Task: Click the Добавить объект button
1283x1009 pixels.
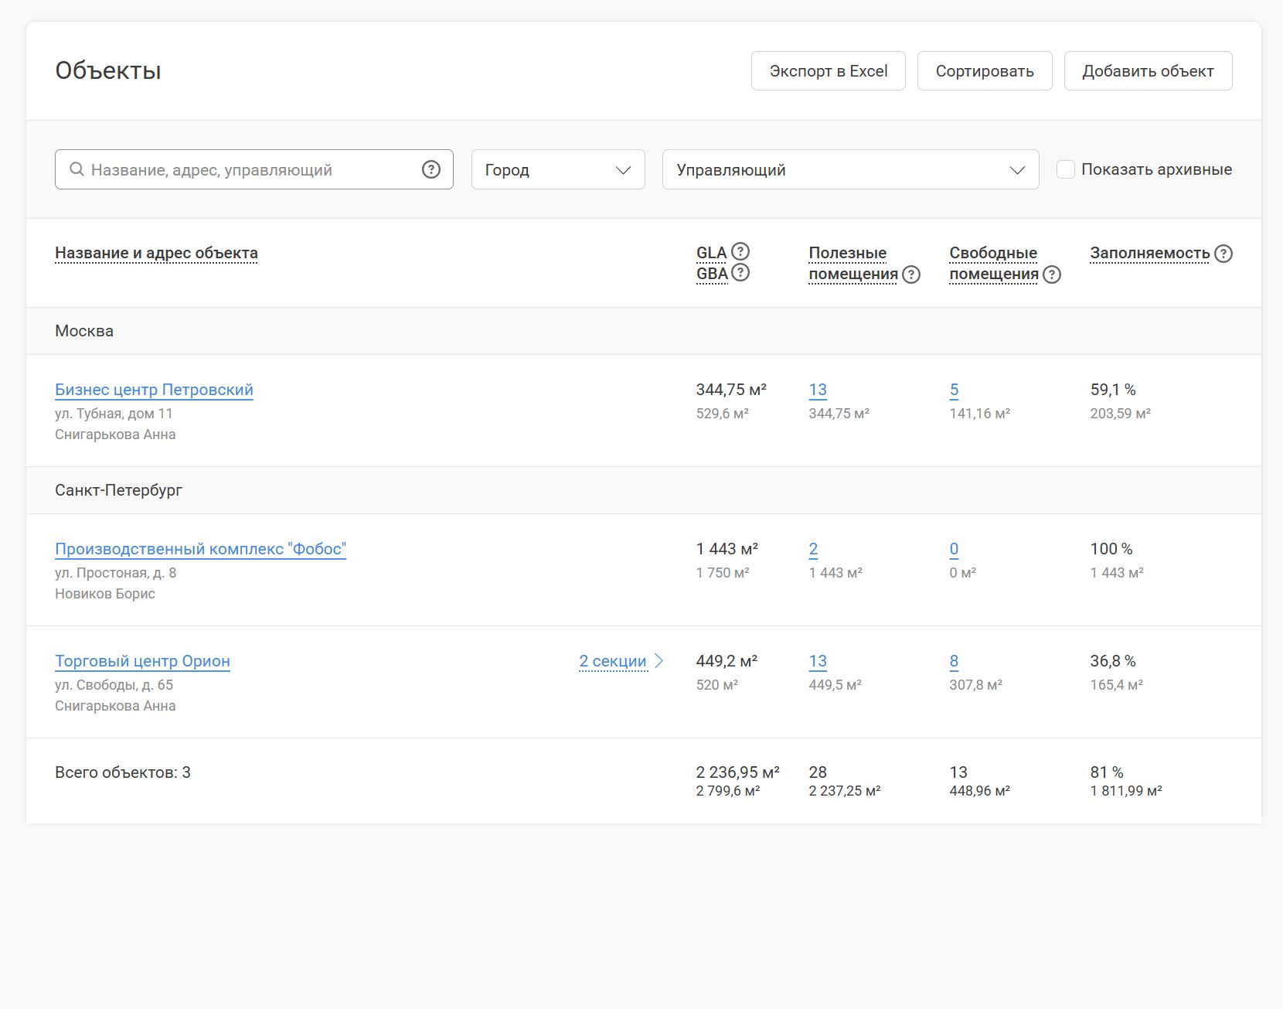Action: click(x=1148, y=71)
